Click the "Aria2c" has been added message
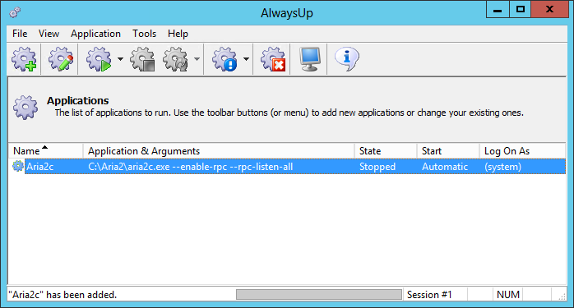The height and width of the screenshot is (308, 574). (x=62, y=295)
